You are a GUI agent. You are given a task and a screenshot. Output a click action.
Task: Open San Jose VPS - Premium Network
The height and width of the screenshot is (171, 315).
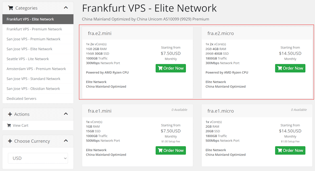[x=34, y=39]
